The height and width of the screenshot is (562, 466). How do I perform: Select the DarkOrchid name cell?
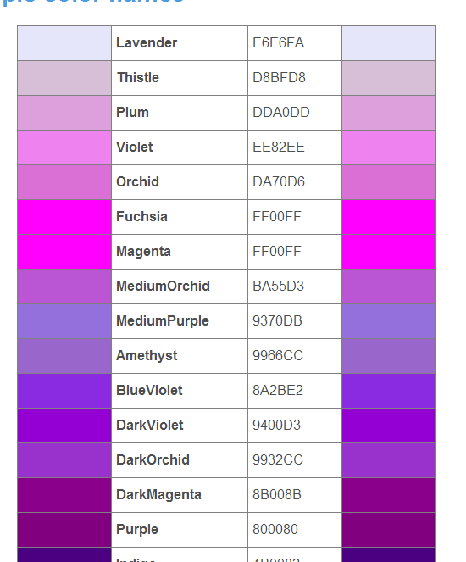pos(180,460)
